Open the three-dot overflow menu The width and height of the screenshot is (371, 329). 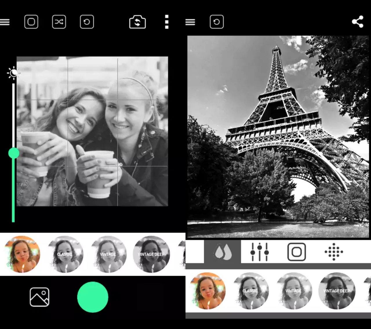pos(167,22)
